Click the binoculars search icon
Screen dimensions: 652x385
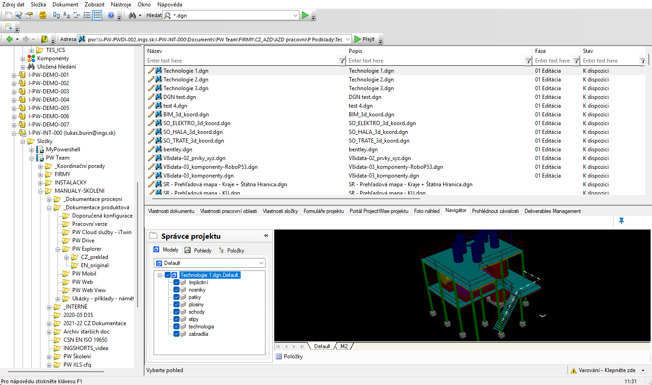tap(132, 15)
